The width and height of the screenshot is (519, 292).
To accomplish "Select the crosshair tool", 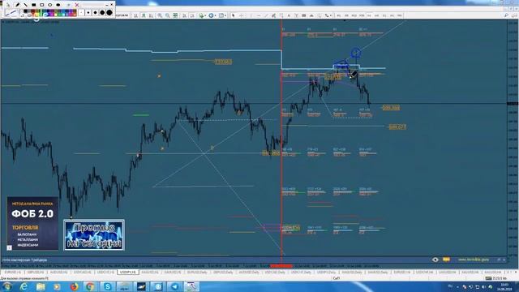I will [x=242, y=15].
